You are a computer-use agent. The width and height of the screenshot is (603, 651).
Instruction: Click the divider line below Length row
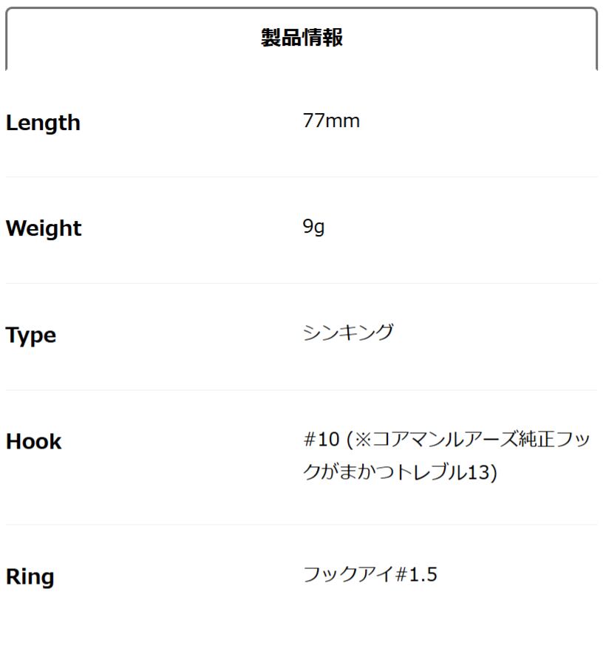tap(301, 177)
